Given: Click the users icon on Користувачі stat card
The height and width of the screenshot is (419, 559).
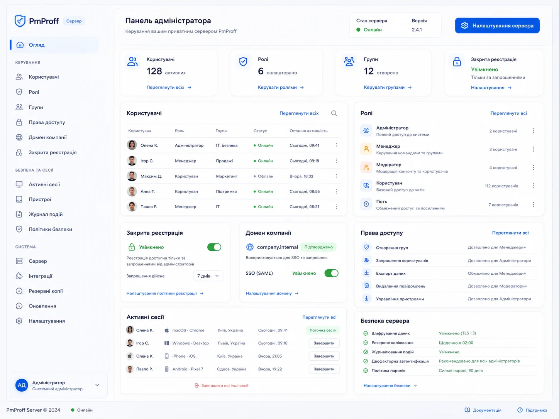Looking at the screenshot, I should pos(132,61).
